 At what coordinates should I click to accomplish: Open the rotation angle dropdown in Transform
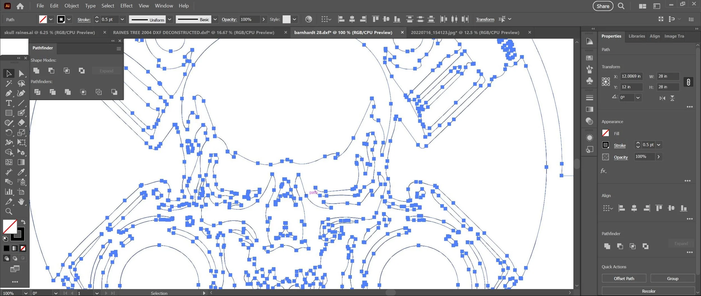click(638, 98)
